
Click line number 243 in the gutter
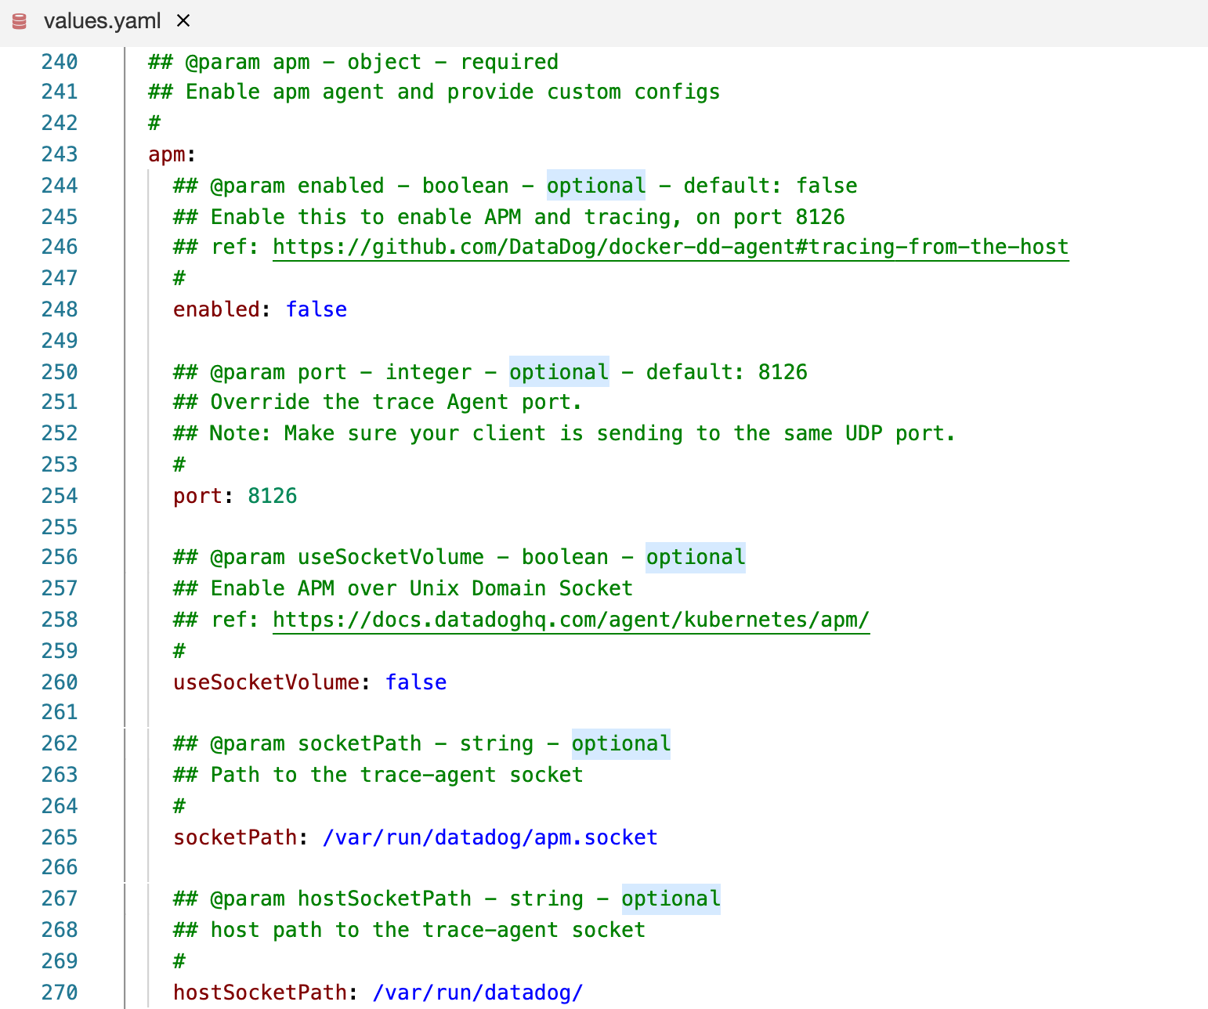tap(60, 154)
